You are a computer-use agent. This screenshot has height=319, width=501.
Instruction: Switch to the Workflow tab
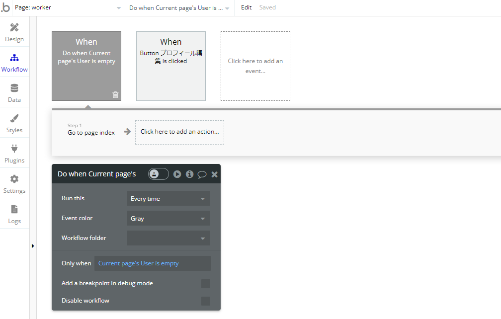tap(14, 63)
